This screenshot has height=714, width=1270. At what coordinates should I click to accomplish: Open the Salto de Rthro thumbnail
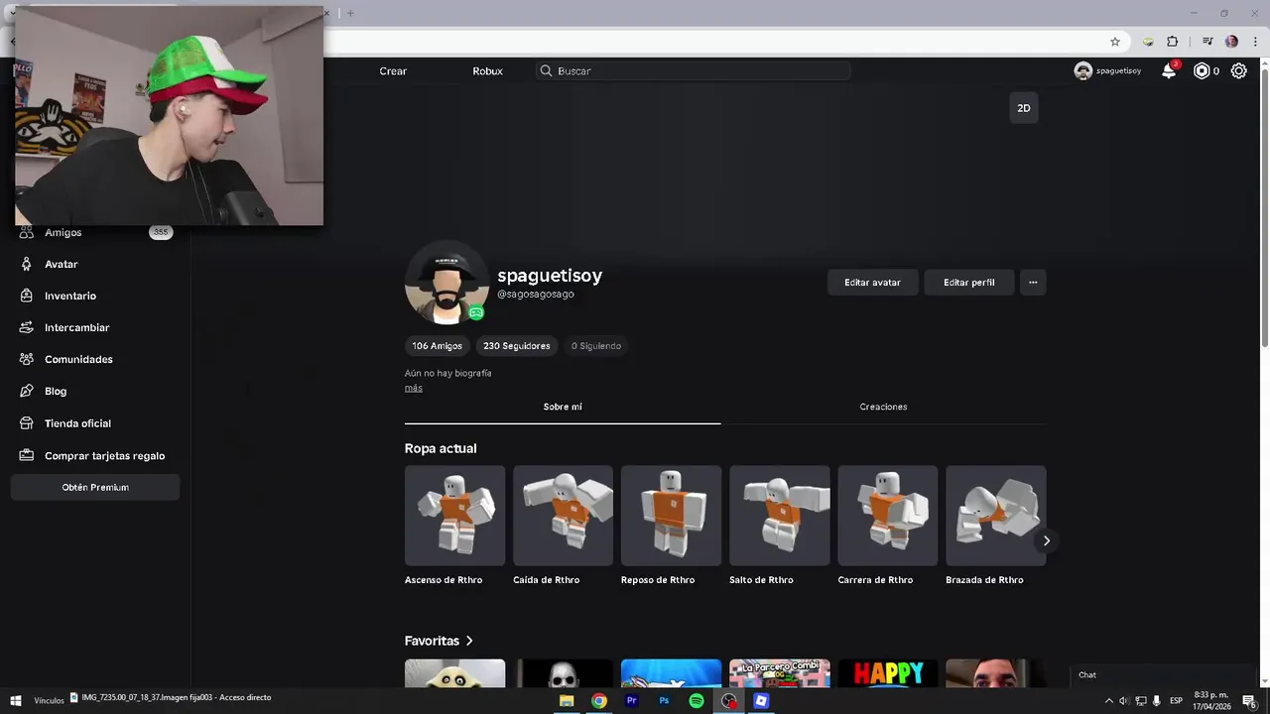[779, 516]
